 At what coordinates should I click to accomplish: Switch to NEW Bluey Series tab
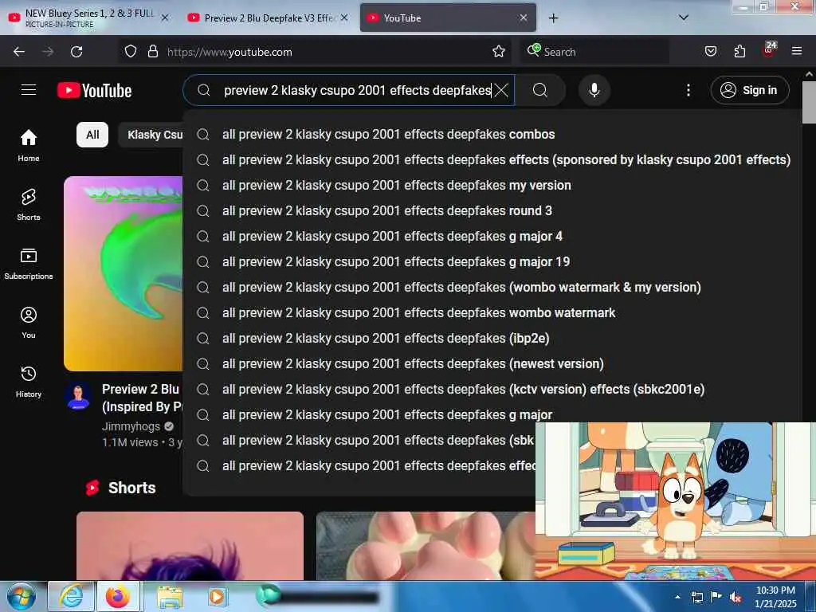(x=89, y=18)
